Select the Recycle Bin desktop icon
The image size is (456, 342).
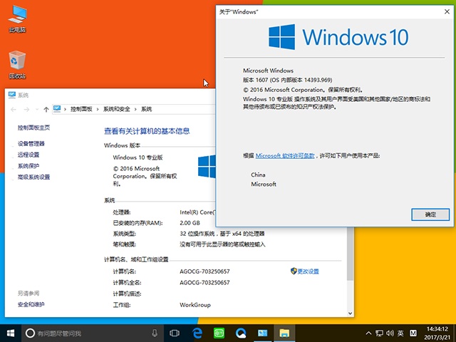click(x=17, y=63)
